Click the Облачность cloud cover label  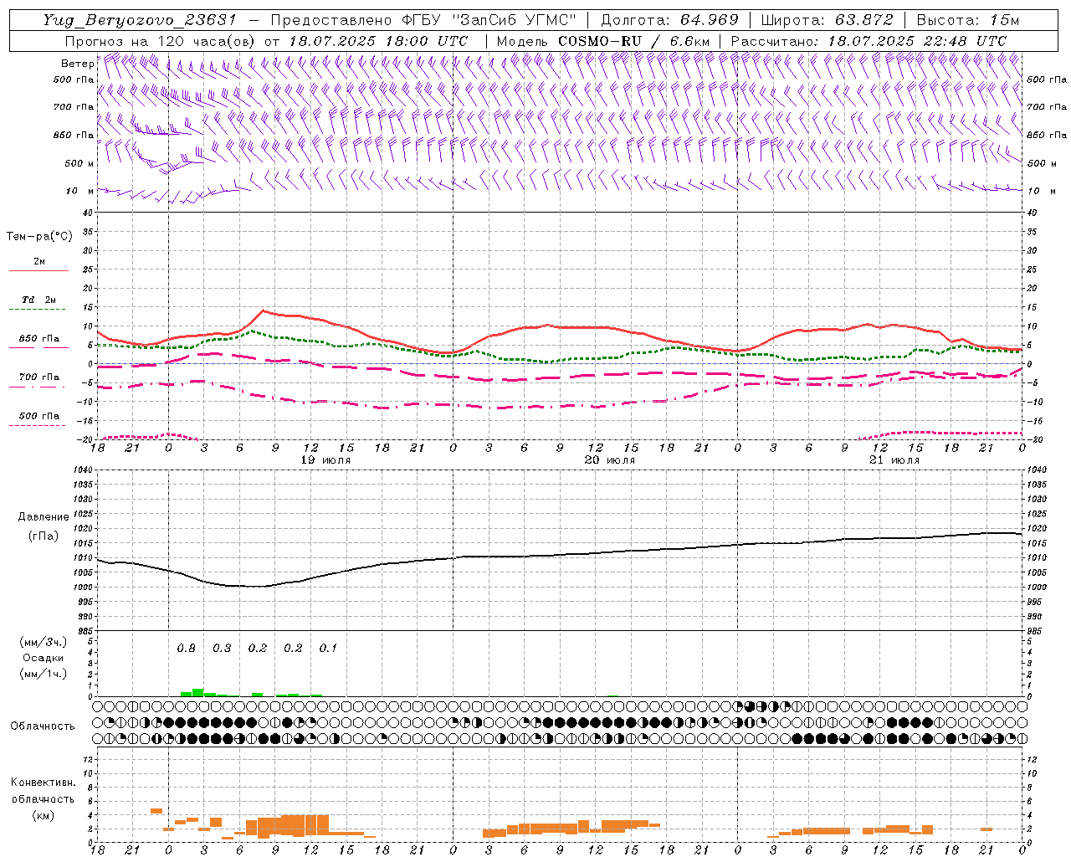click(x=43, y=726)
